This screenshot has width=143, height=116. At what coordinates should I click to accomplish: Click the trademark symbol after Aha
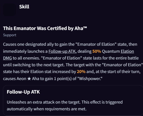[x=85, y=27]
